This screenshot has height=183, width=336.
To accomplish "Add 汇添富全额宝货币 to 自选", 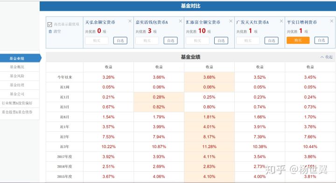I will pyautogui.click(x=221, y=41).
